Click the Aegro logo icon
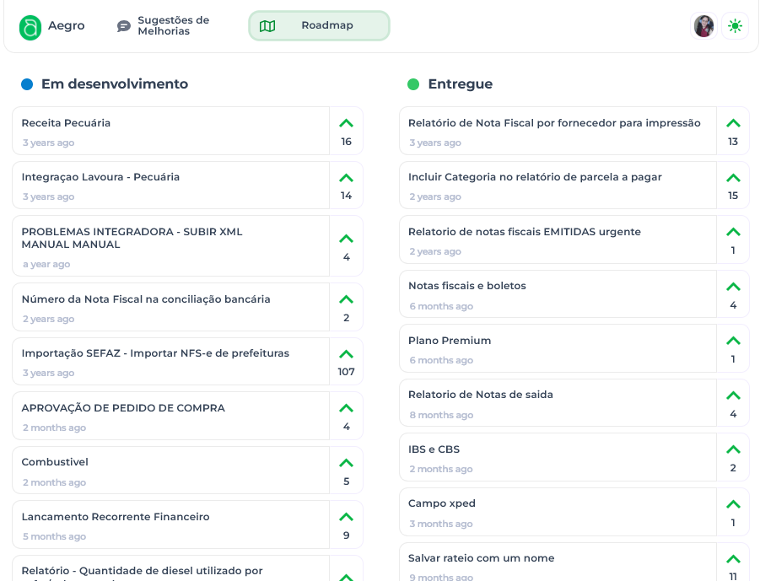This screenshot has width=760, height=581. click(30, 27)
